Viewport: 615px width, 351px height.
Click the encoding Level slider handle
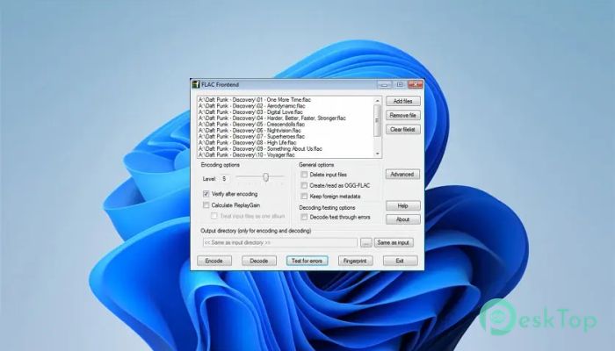(x=266, y=177)
